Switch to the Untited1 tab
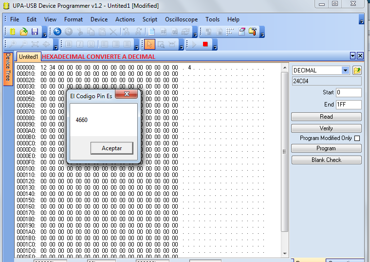The height and width of the screenshot is (262, 370). (x=28, y=57)
